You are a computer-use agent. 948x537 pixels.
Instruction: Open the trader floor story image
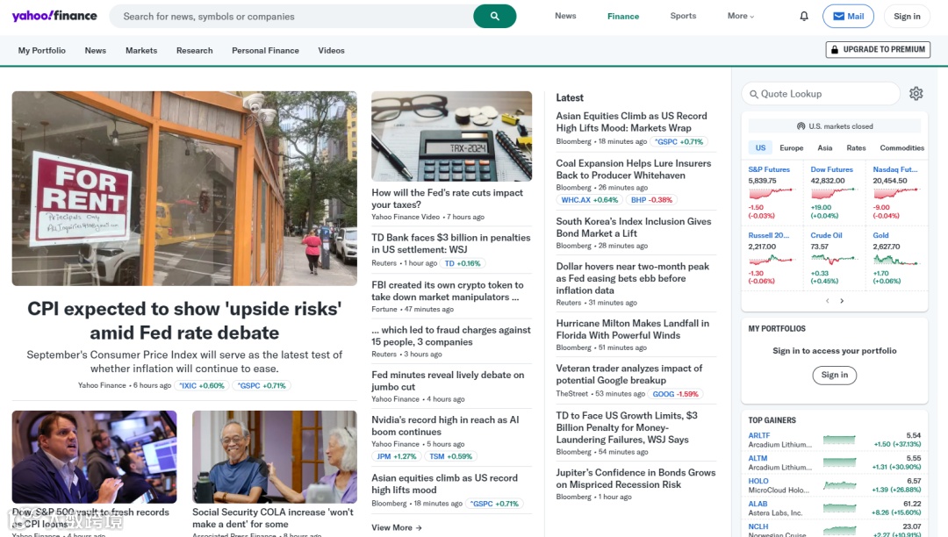(94, 456)
